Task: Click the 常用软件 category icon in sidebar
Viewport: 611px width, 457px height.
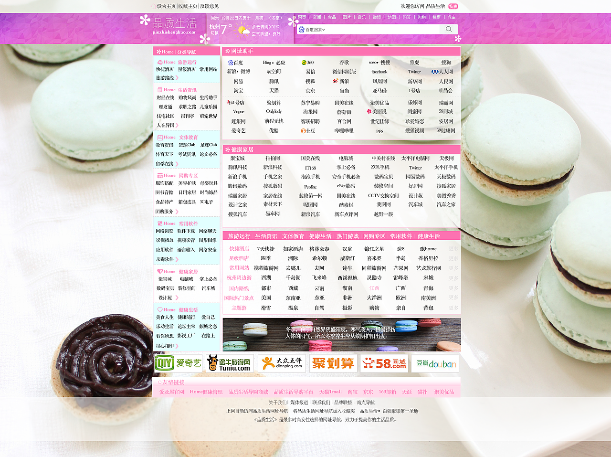Action: click(x=160, y=223)
